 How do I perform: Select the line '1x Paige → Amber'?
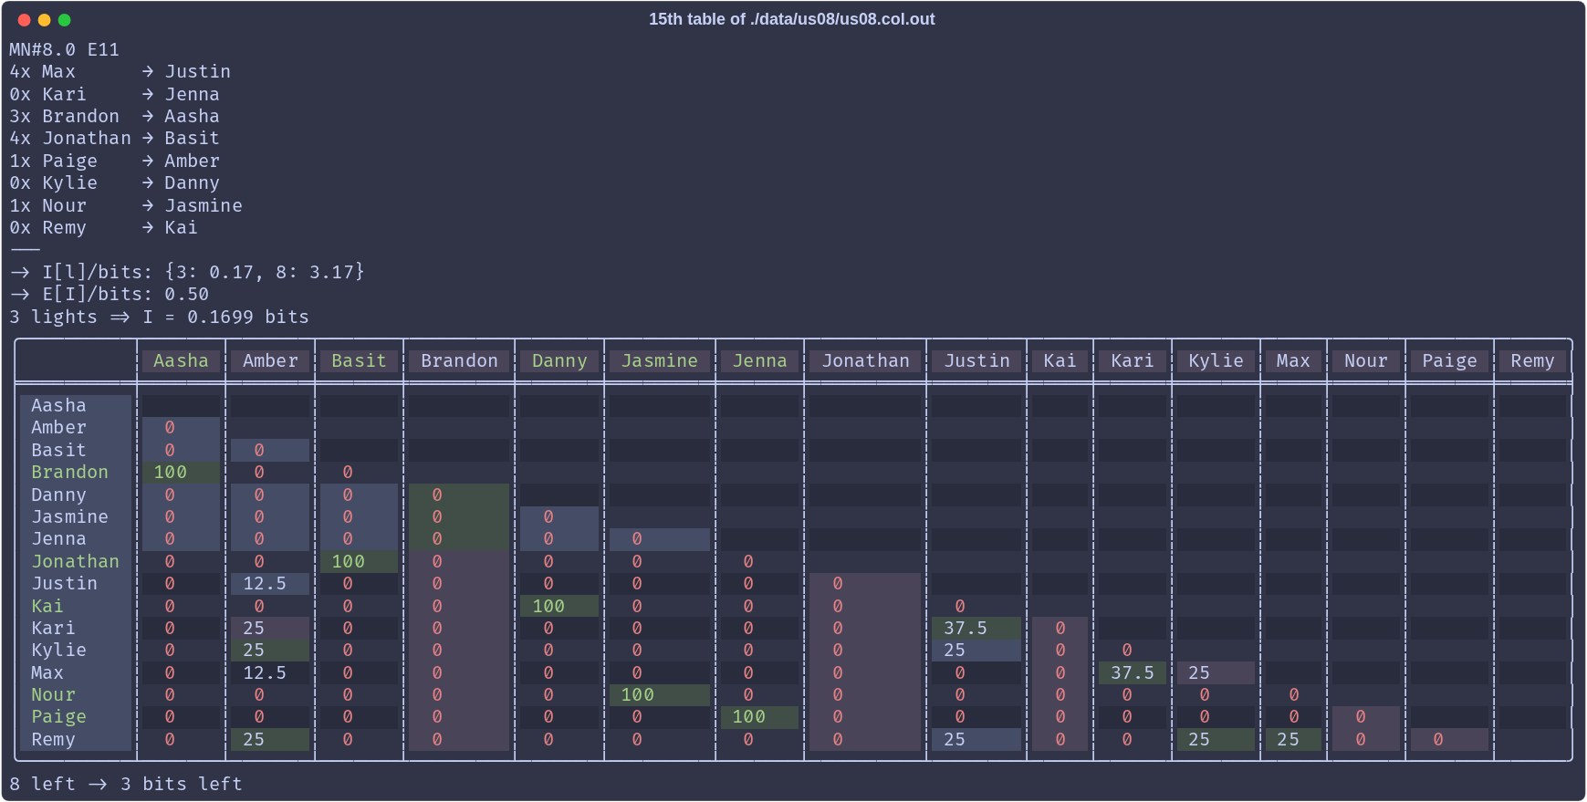pyautogui.click(x=115, y=161)
